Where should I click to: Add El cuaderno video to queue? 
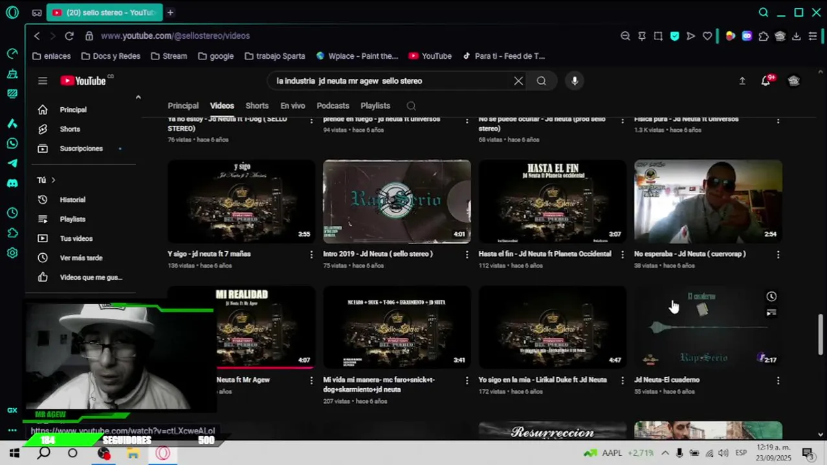coord(771,313)
